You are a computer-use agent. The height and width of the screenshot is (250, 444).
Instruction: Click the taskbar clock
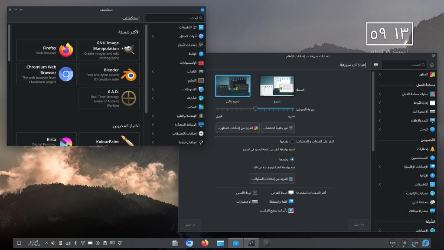(34, 243)
